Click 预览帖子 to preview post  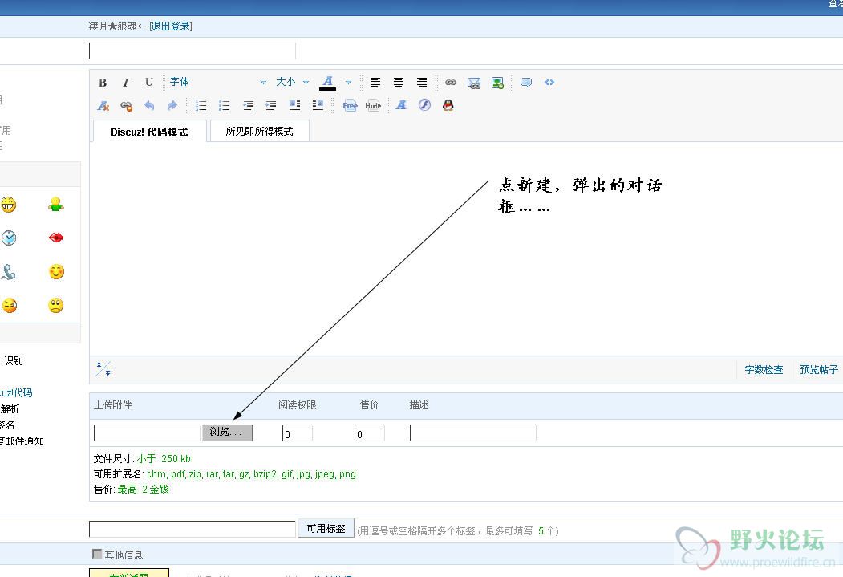point(819,370)
